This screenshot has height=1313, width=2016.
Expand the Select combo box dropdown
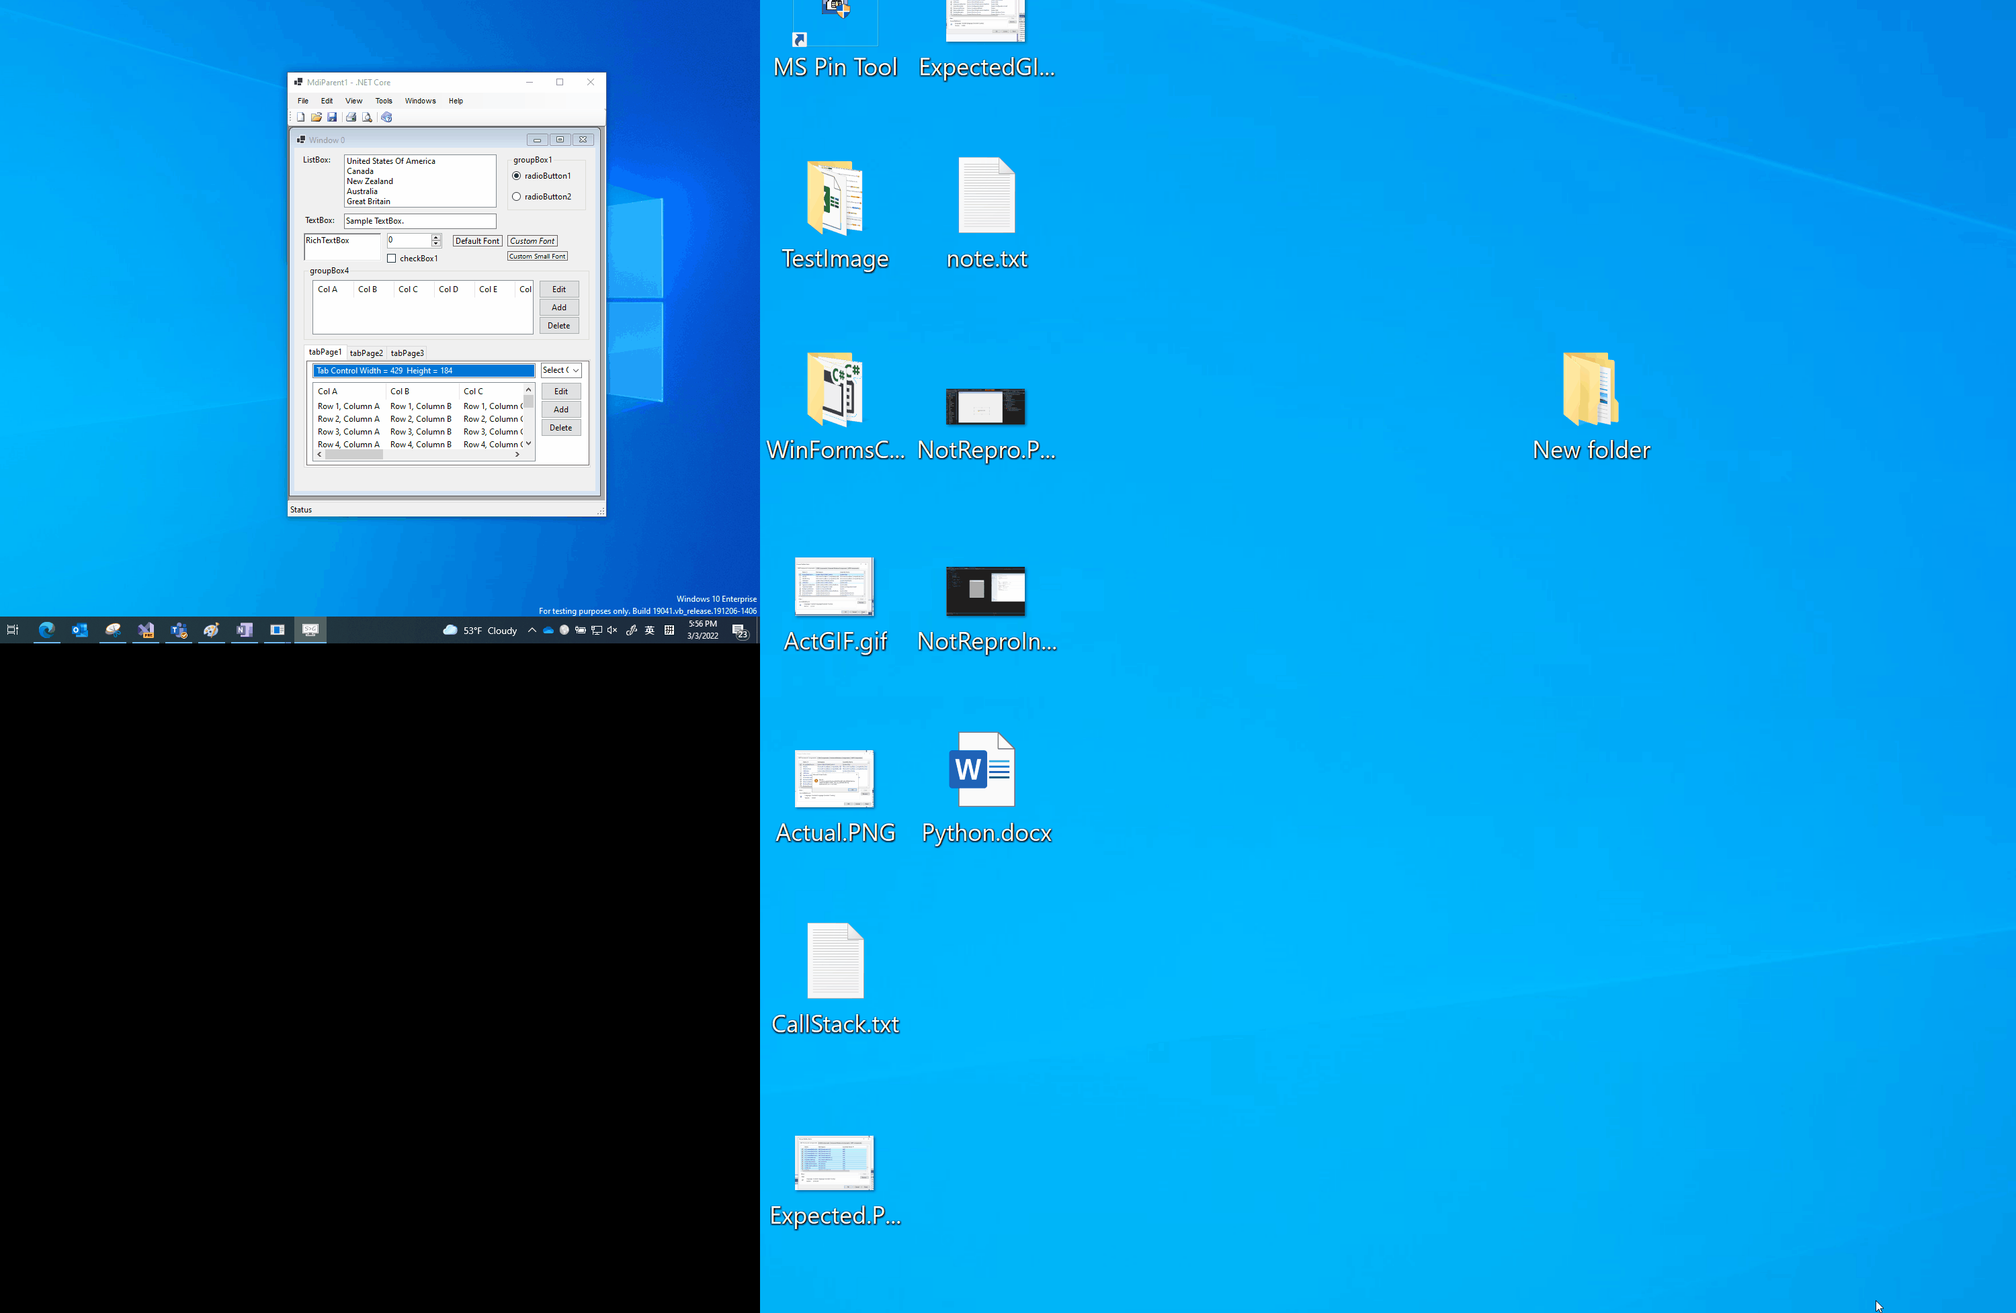pyautogui.click(x=575, y=371)
